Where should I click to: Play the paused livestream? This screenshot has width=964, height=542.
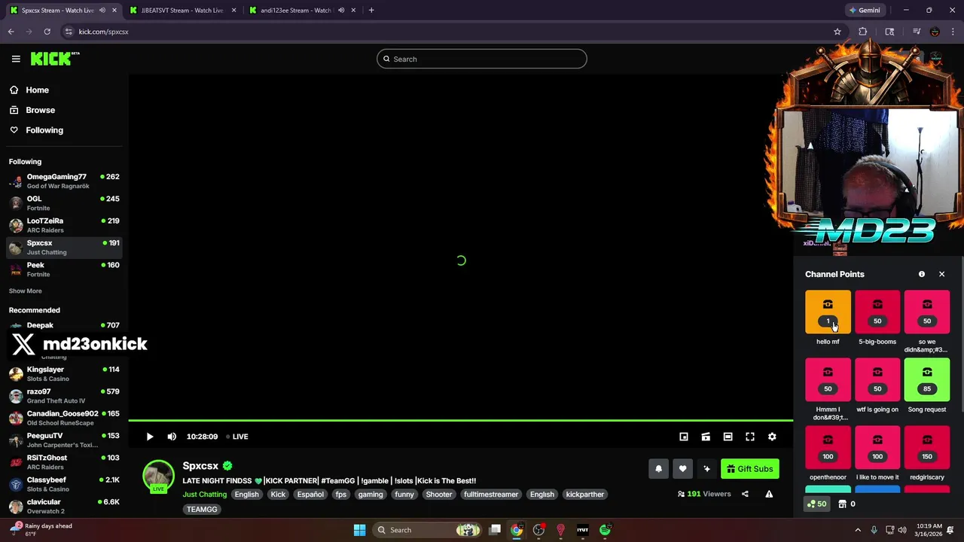click(150, 437)
